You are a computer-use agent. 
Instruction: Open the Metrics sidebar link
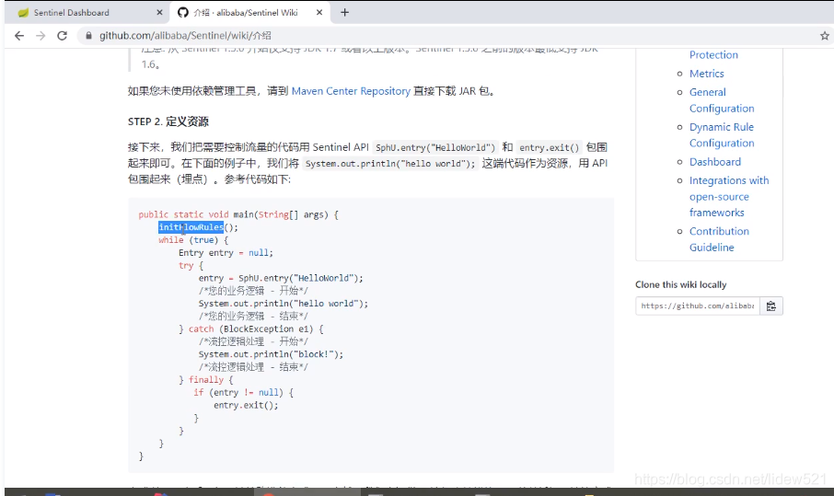706,74
